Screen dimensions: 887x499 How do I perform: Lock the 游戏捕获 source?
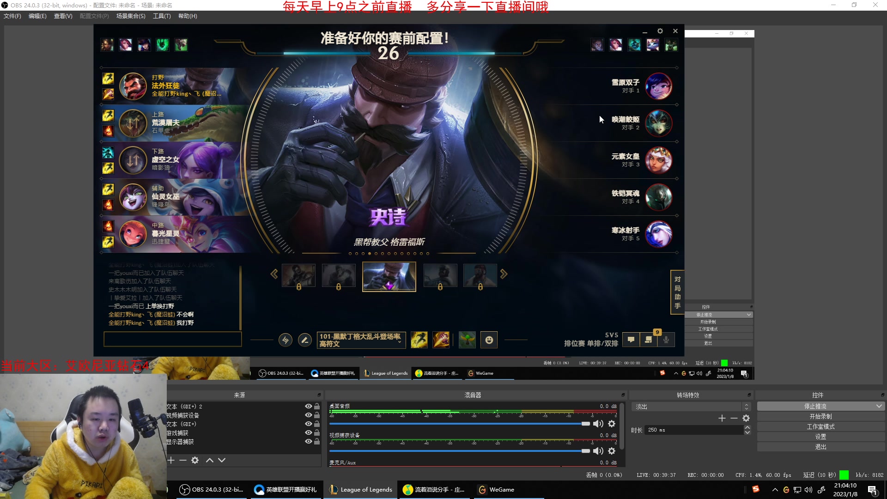point(317,432)
